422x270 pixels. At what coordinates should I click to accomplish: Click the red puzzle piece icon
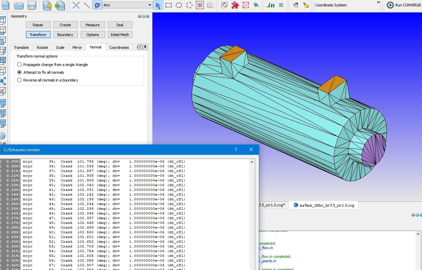click(x=235, y=5)
